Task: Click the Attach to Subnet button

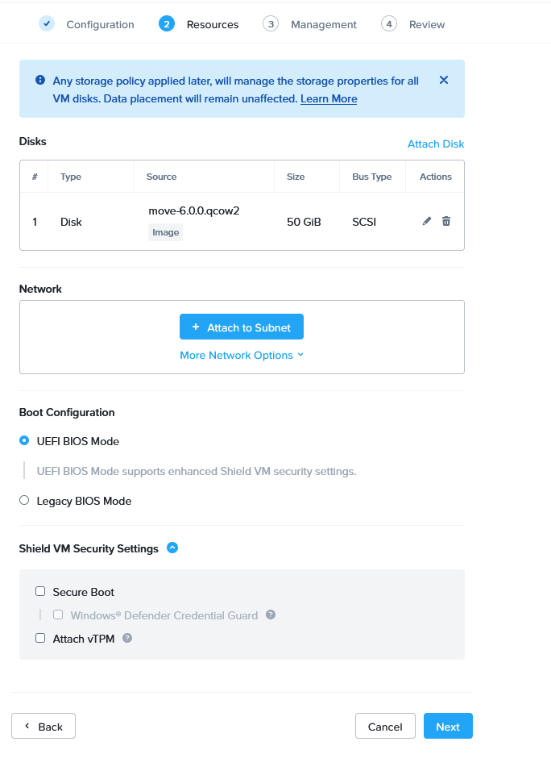Action: 242,327
